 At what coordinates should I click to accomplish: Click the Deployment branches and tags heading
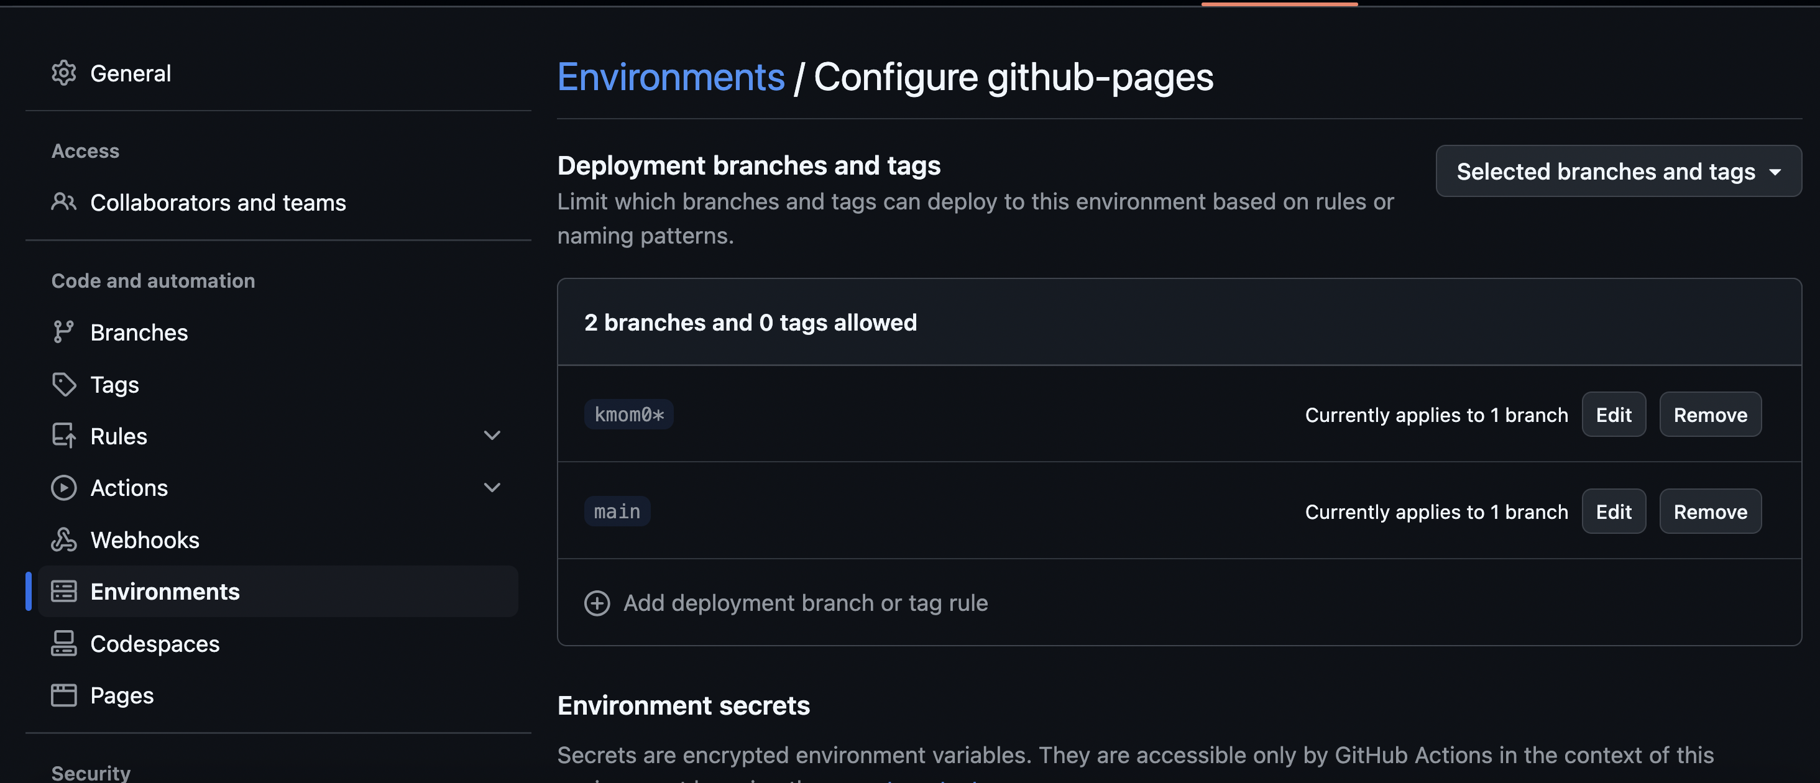[749, 165]
